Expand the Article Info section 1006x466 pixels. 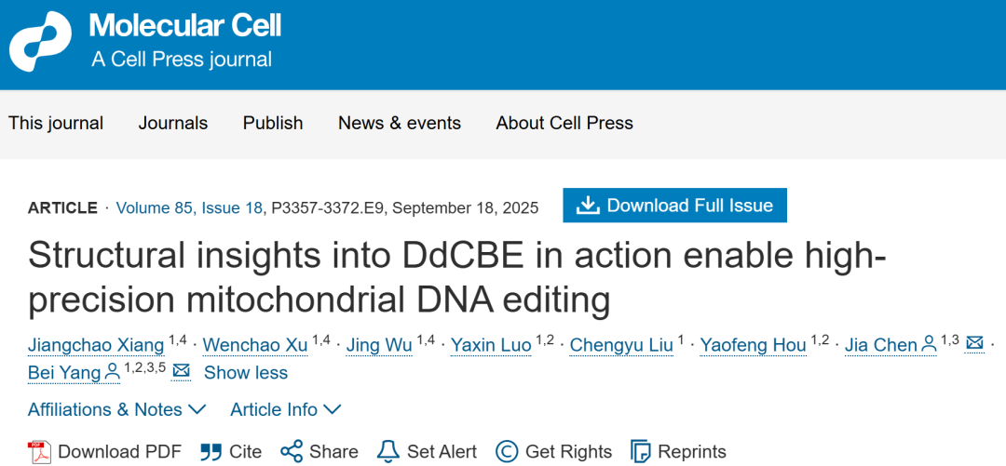click(285, 409)
